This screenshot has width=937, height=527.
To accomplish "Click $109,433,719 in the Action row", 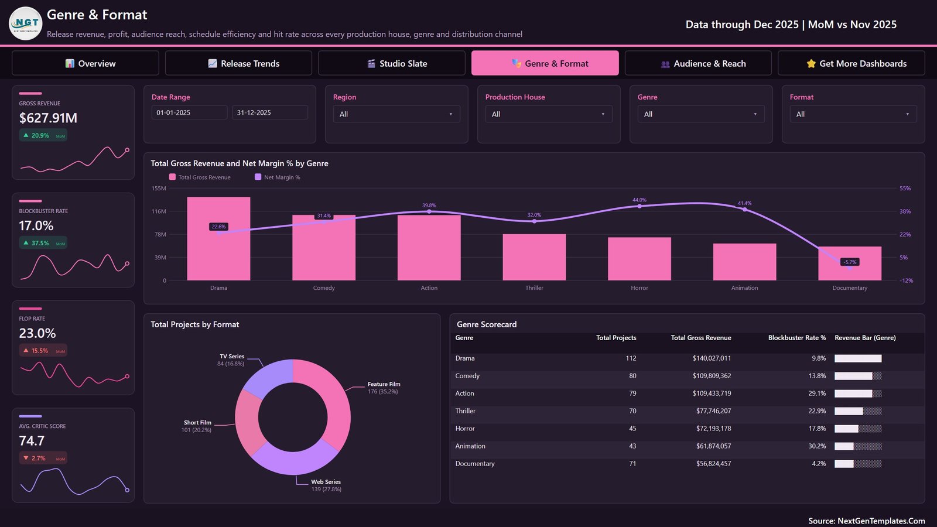I will click(712, 393).
